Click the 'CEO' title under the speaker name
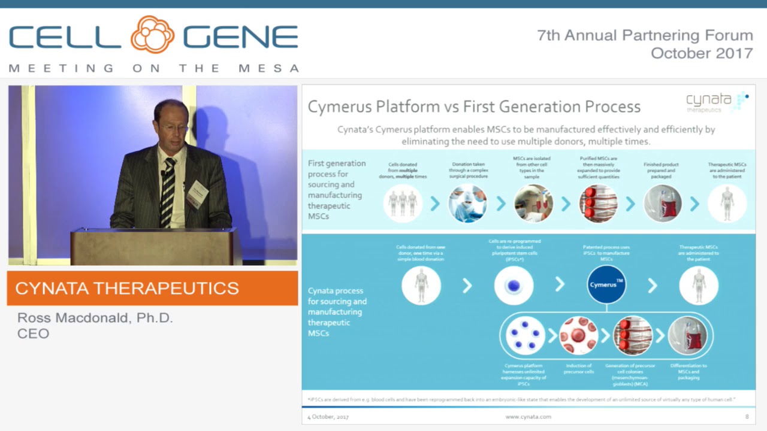Image resolution: width=767 pixels, height=431 pixels. pyautogui.click(x=33, y=333)
